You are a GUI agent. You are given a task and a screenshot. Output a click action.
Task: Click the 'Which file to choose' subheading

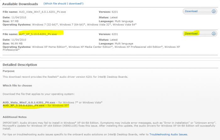pyautogui.click(x=17, y=86)
